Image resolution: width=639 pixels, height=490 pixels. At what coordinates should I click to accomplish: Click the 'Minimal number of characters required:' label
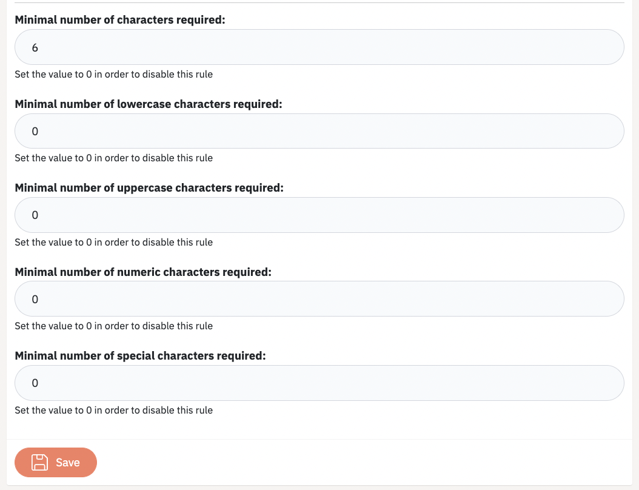coord(120,19)
